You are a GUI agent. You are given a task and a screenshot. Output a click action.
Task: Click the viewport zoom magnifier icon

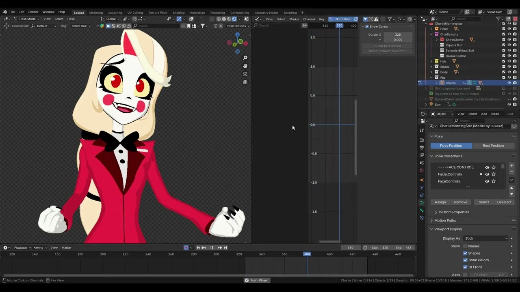[x=245, y=58]
